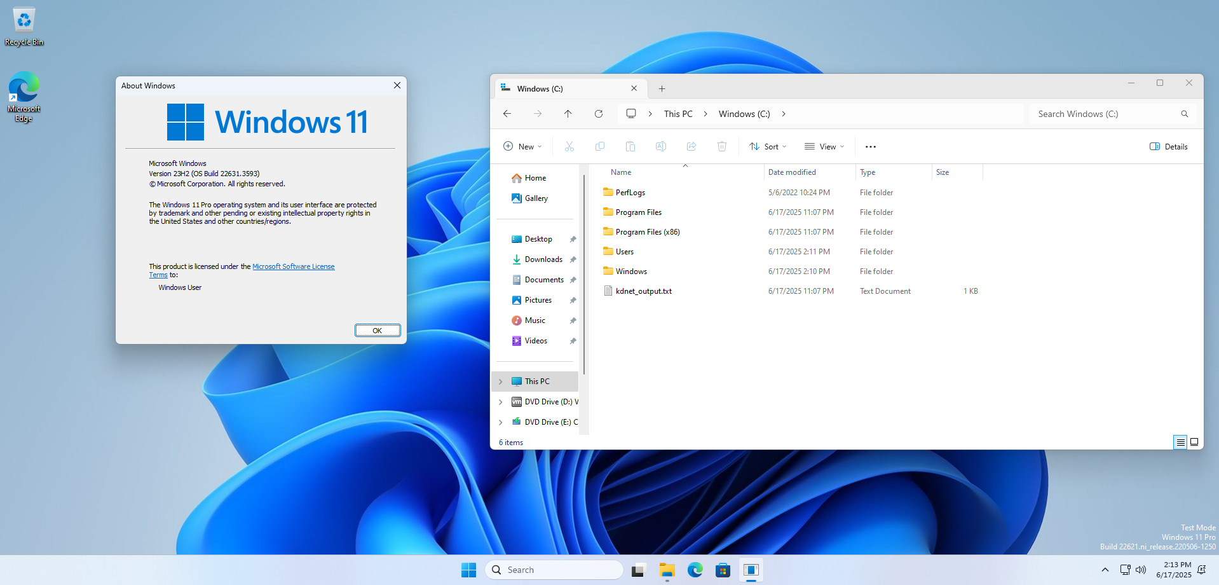This screenshot has width=1219, height=585.
Task: Click the Forward arrow in File Explorer
Action: [x=538, y=114]
